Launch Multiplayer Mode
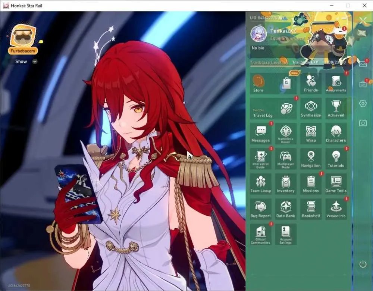373x291 pixels. (286, 159)
